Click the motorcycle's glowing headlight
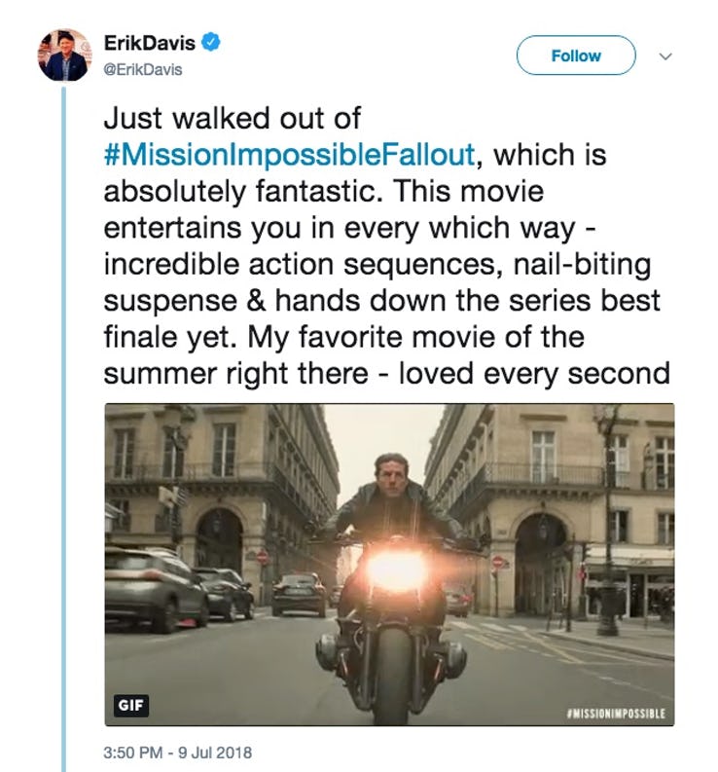This screenshot has width=718, height=772. pos(398,570)
